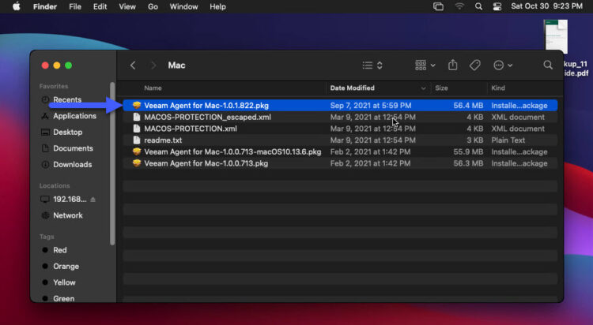Select Veeam Agent for Mac-1.0.0.713.pkg
This screenshot has width=593, height=325.
point(340,163)
